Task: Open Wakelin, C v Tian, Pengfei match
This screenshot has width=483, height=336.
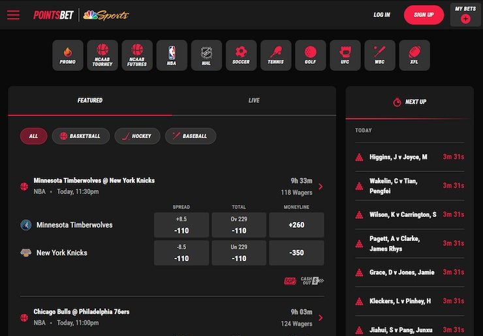Action: [409, 186]
